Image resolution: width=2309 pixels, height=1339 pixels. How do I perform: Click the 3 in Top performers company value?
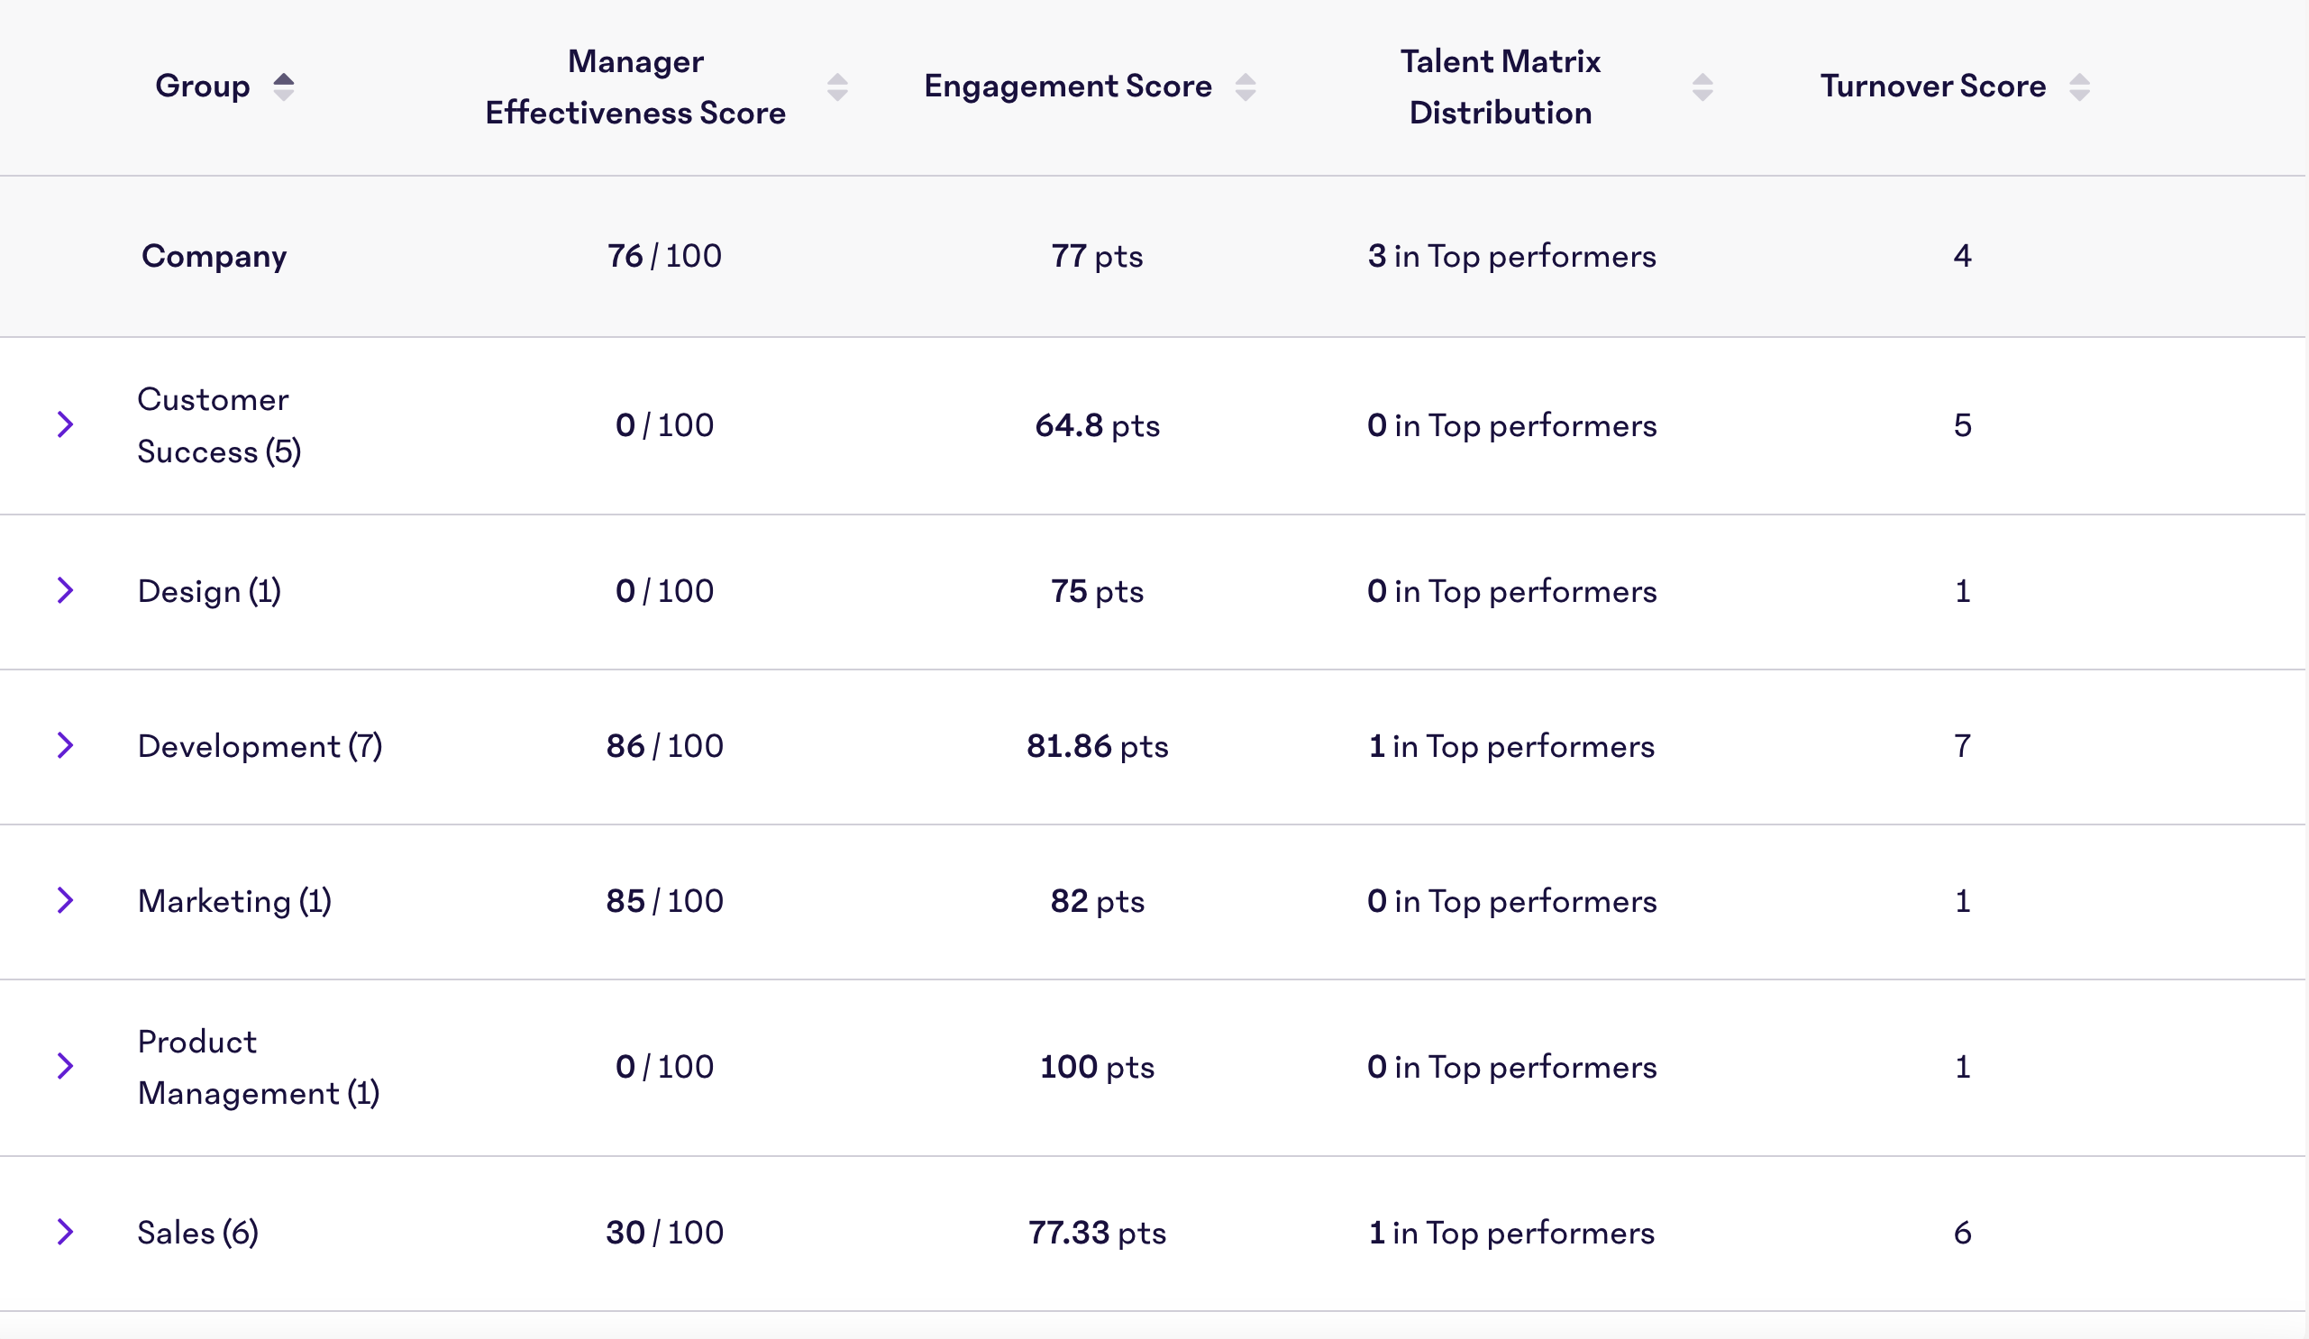pos(1512,257)
